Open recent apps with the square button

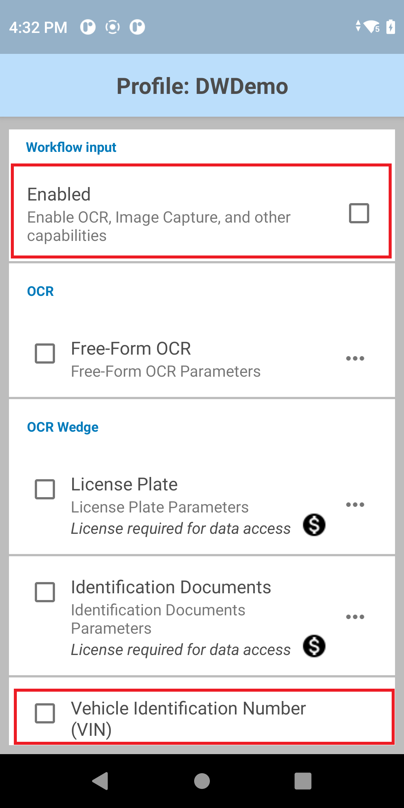click(x=303, y=781)
